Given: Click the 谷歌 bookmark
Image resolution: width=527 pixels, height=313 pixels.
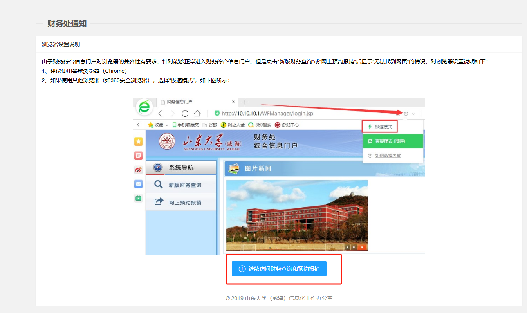Looking at the screenshot, I should click(x=210, y=125).
